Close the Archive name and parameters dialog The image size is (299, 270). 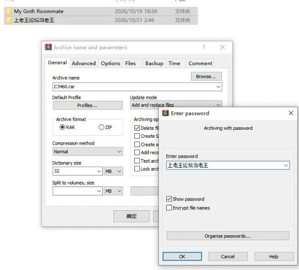222,47
